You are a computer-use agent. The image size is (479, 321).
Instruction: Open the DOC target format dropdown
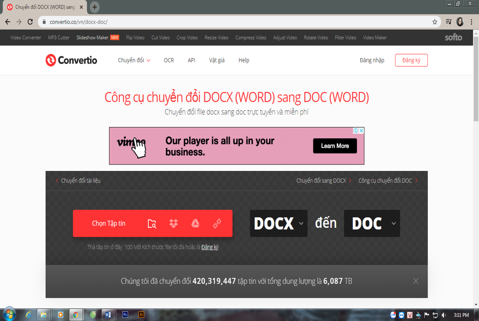372,223
